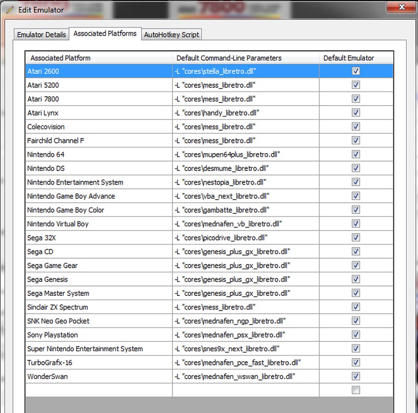The width and height of the screenshot is (418, 413).
Task: Toggle the Sony Playstation default emulator checkbox
Action: 356,335
